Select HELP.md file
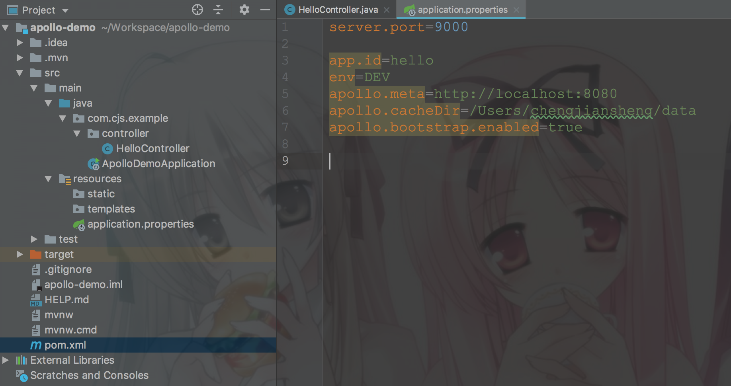The image size is (731, 386). tap(66, 300)
